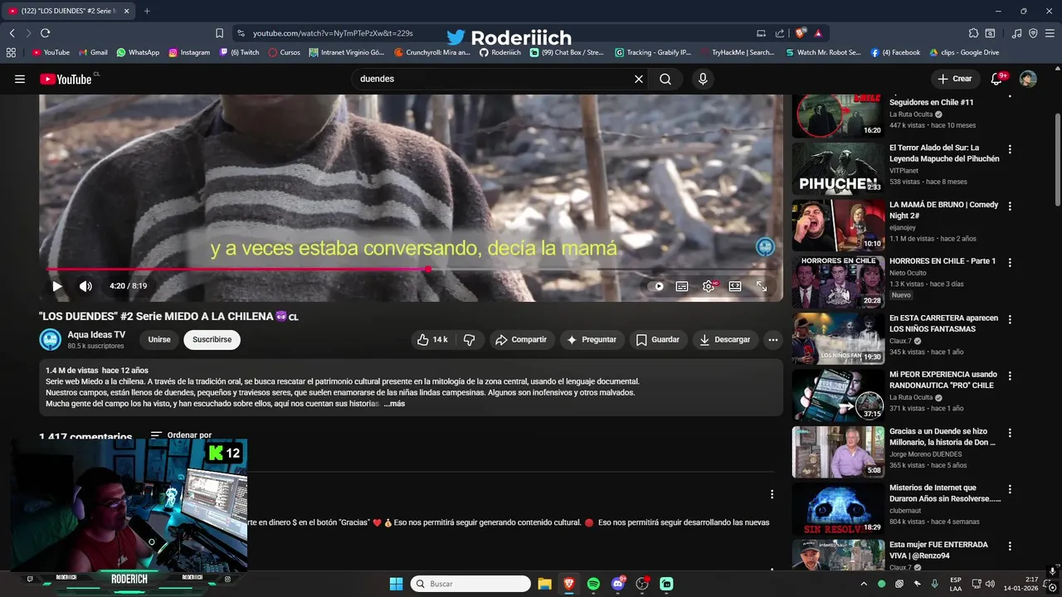Expand description with ...más

pos(395,404)
